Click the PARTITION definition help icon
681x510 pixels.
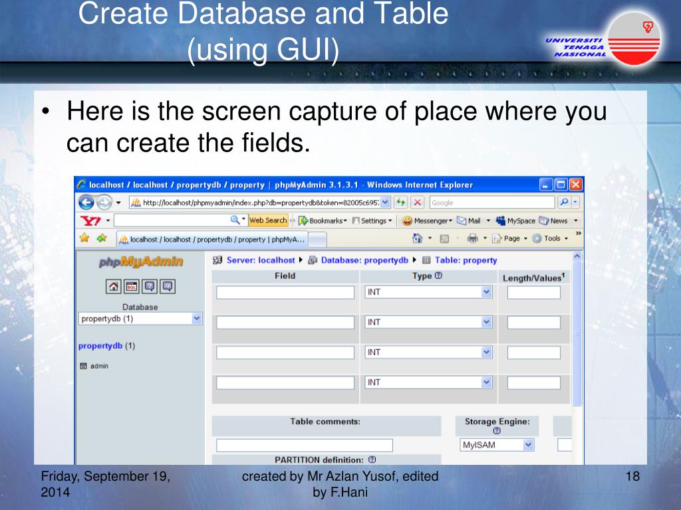(x=372, y=460)
